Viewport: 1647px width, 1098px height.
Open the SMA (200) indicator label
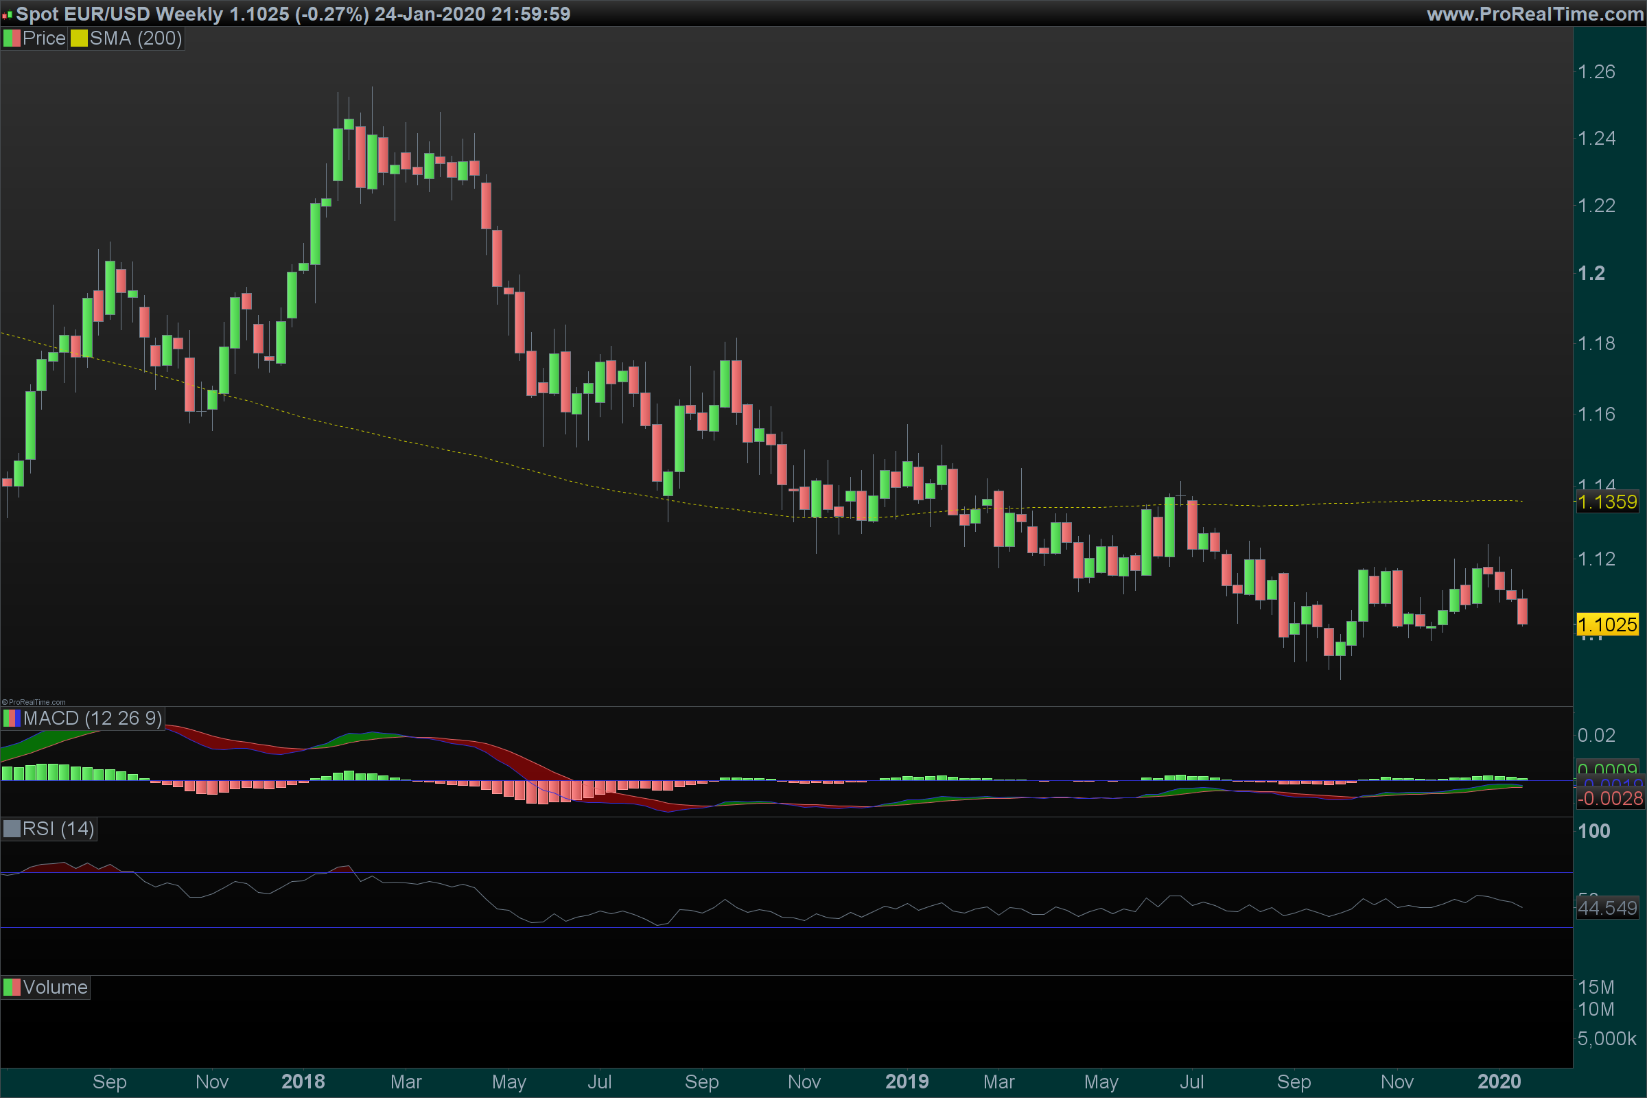click(x=136, y=38)
